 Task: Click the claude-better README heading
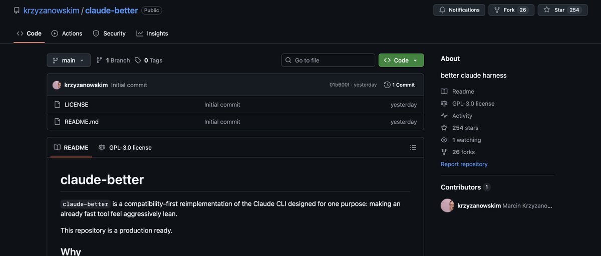[102, 179]
